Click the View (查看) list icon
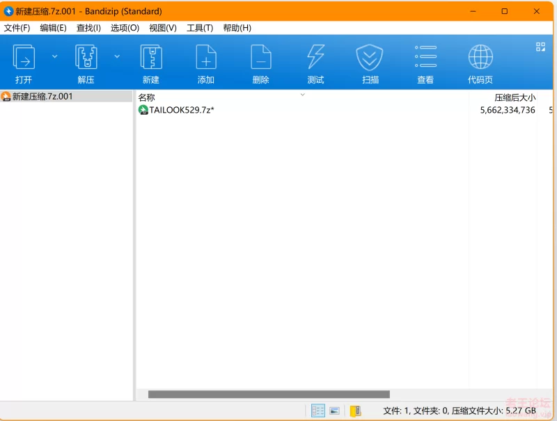Screen dimensions: 557x421 pyautogui.click(x=425, y=57)
